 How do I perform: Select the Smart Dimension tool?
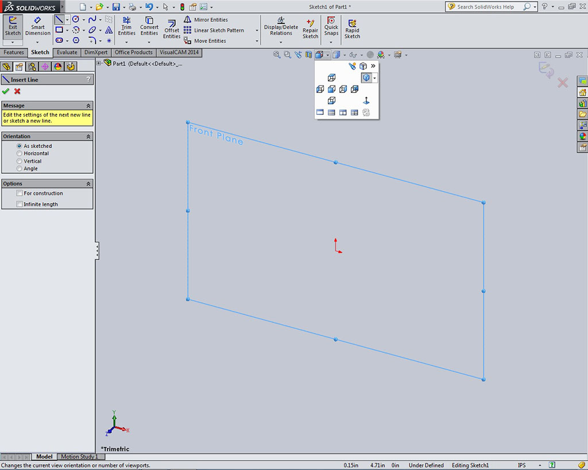coord(38,26)
